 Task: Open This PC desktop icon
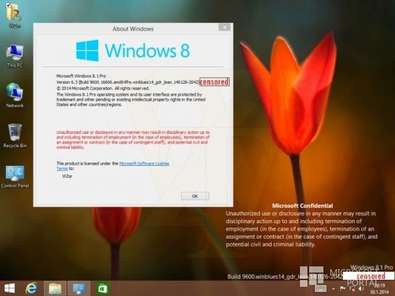click(x=15, y=56)
